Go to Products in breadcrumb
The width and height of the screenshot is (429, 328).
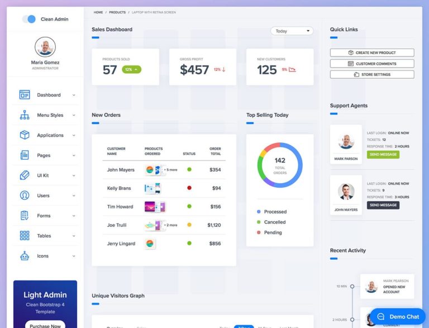click(117, 12)
